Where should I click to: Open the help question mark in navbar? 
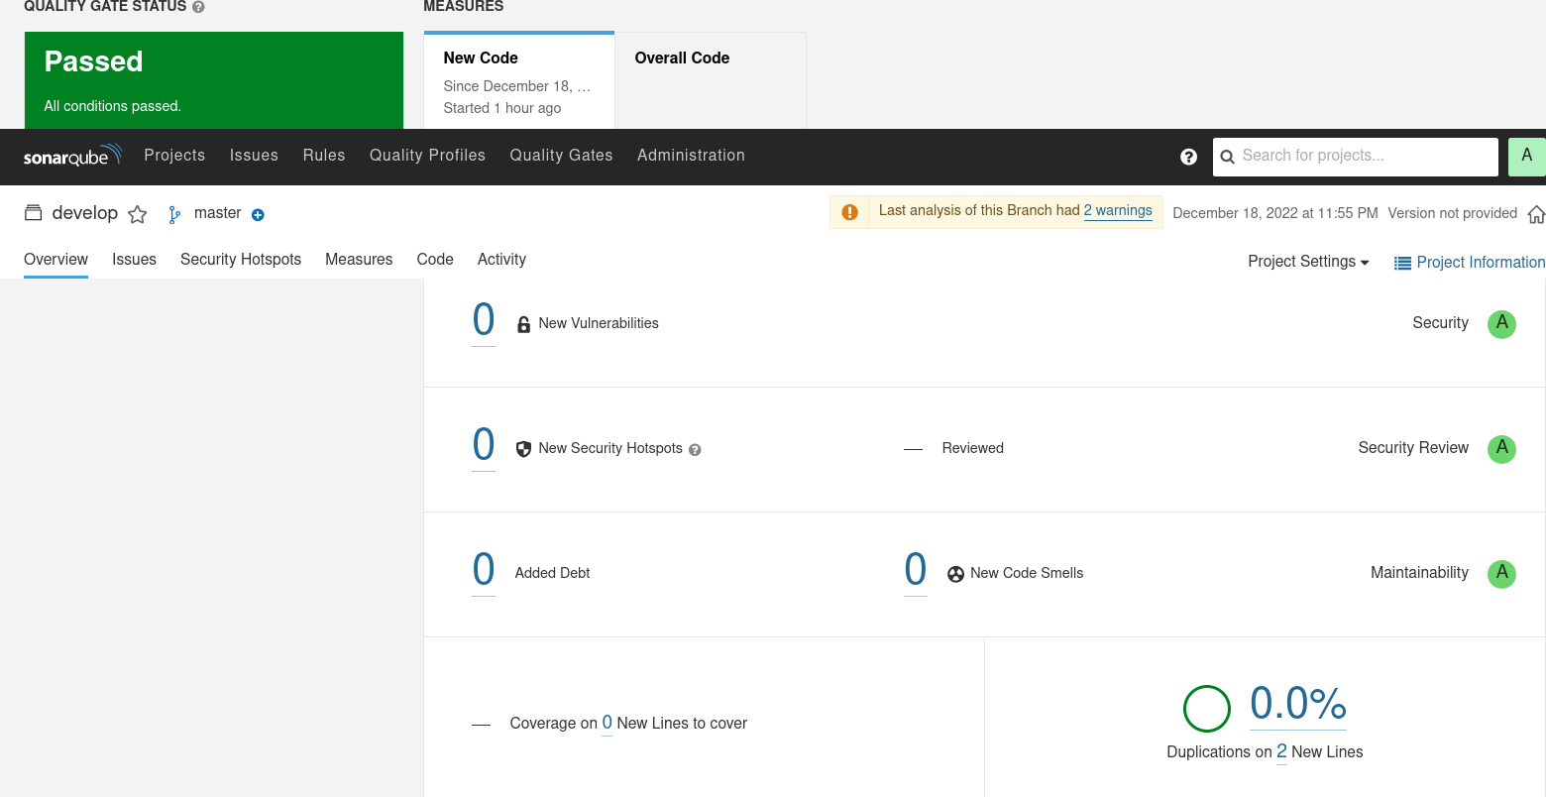pyautogui.click(x=1189, y=157)
